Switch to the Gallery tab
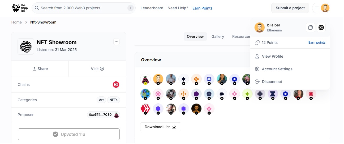This screenshot has height=144, width=344. tap(218, 36)
